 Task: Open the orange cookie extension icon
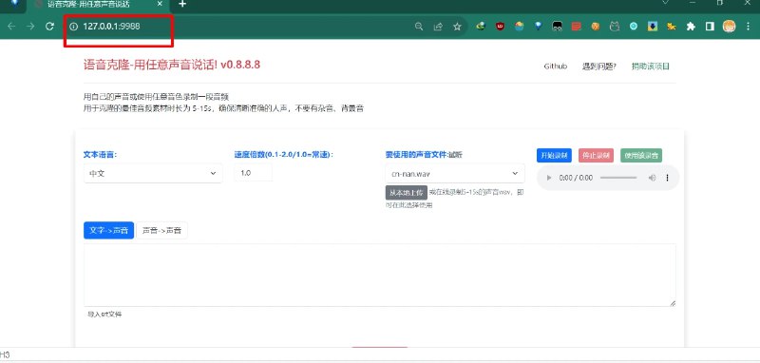[596, 27]
